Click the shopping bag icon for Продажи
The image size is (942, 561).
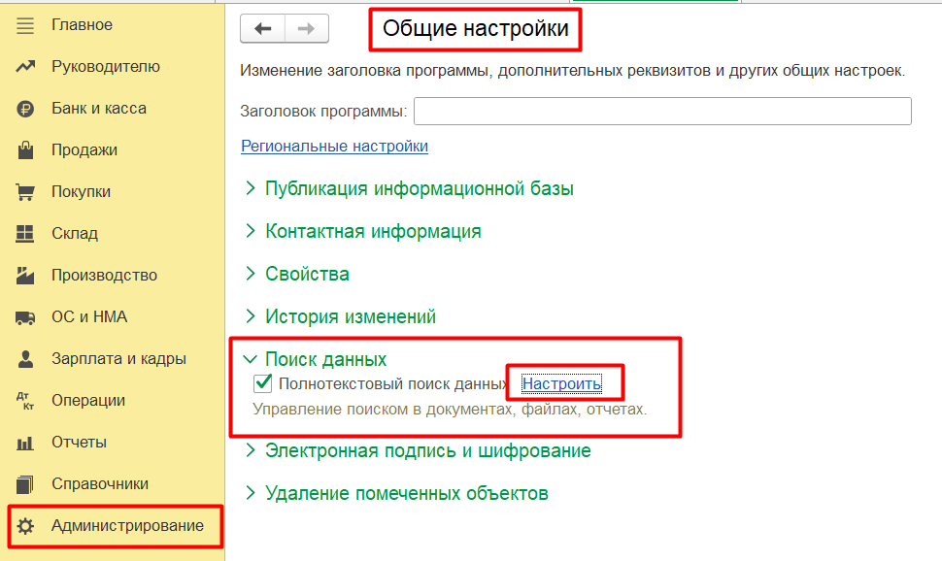pos(26,150)
